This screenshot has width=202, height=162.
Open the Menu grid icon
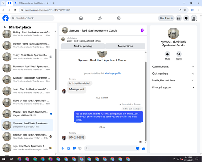pyautogui.click(x=179, y=18)
